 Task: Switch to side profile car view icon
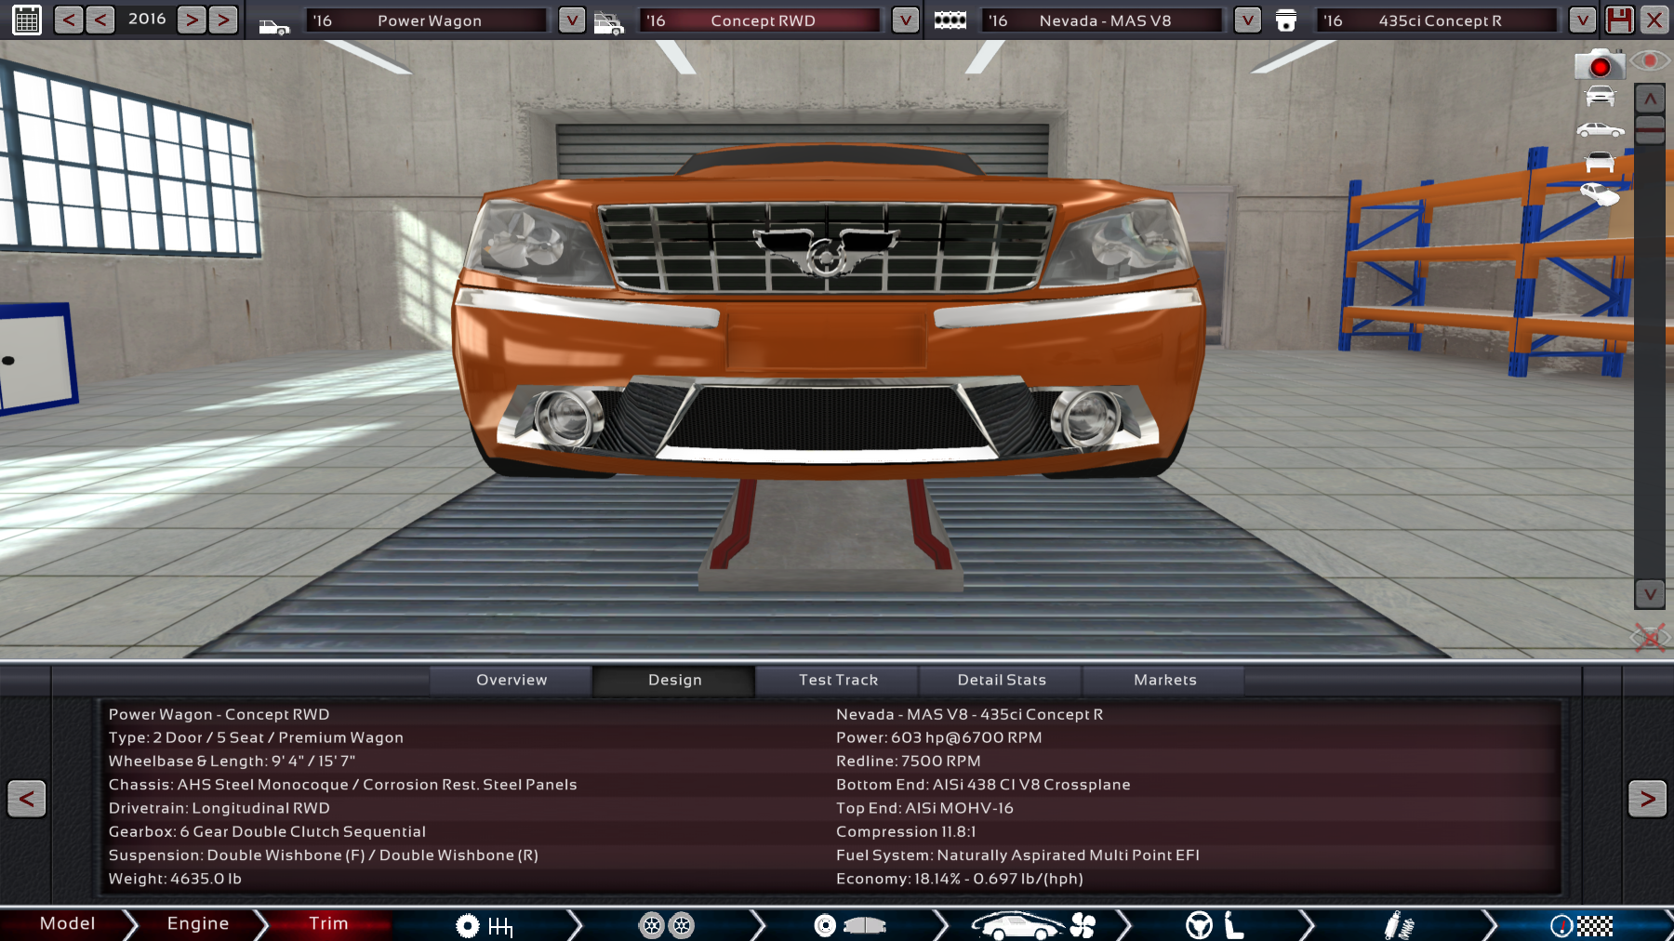1600,130
